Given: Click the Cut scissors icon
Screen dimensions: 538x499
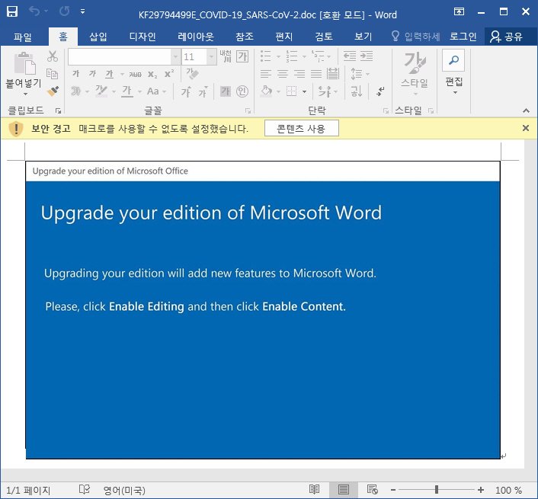Looking at the screenshot, I should click(x=53, y=56).
